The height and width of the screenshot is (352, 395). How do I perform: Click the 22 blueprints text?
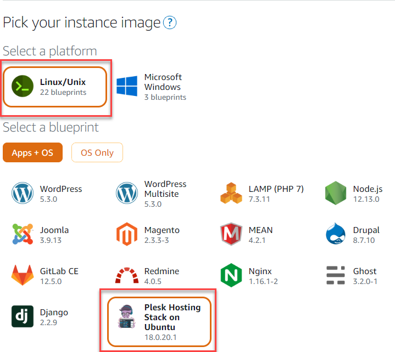(x=63, y=92)
